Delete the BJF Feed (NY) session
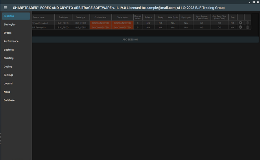This screenshot has width=260, height=160. coord(247,27)
